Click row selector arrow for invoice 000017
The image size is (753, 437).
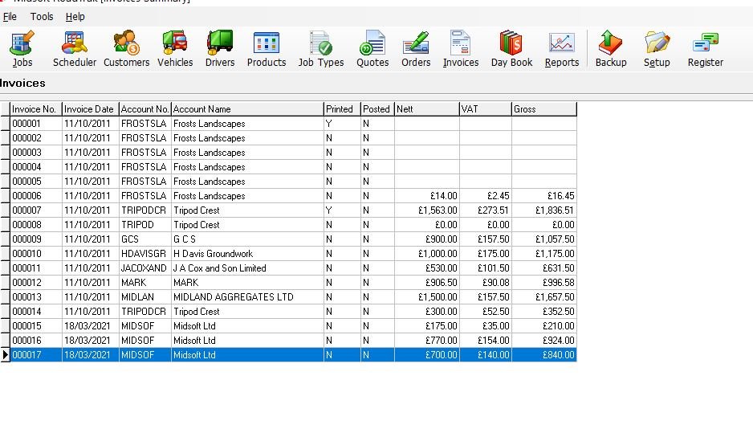click(6, 355)
